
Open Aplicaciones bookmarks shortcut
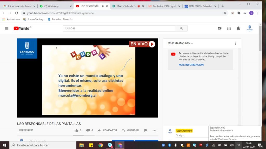click(11, 19)
